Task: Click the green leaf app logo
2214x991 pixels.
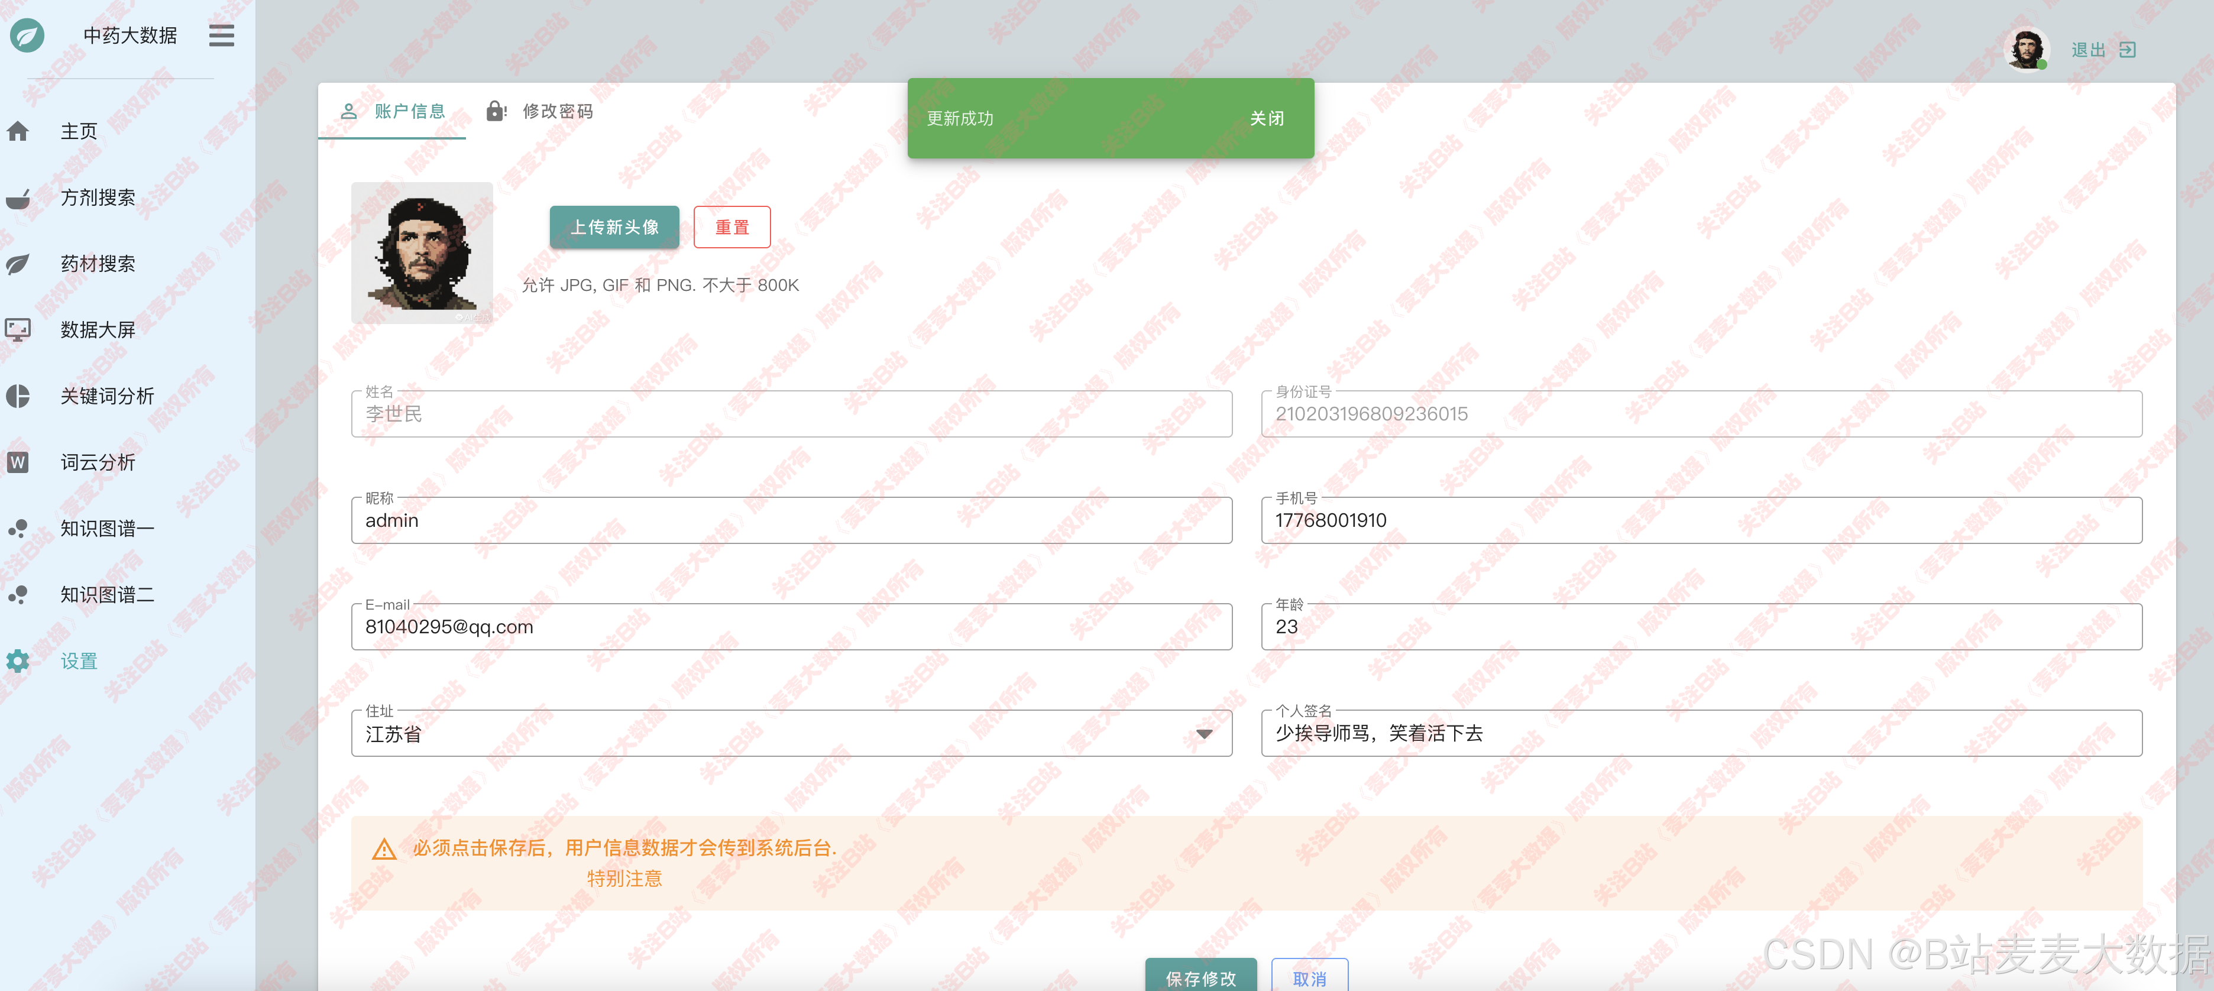Action: [28, 35]
